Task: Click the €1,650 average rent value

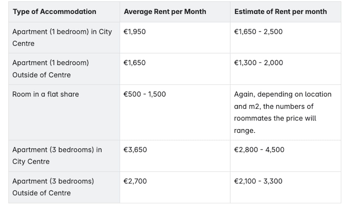Action: click(135, 63)
